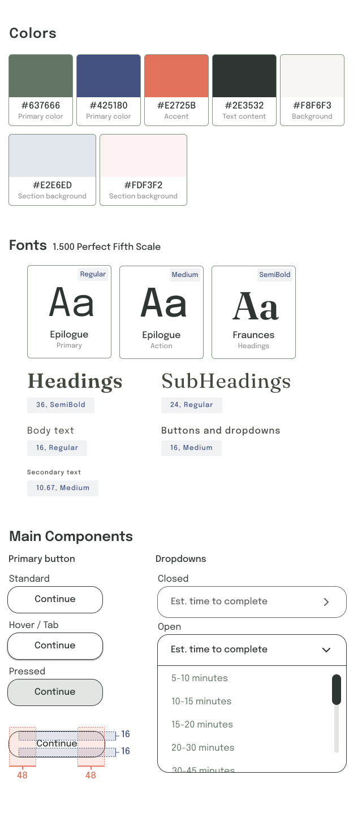362x814 pixels.
Task: Click the Headings sample text
Action: pyautogui.click(x=75, y=382)
